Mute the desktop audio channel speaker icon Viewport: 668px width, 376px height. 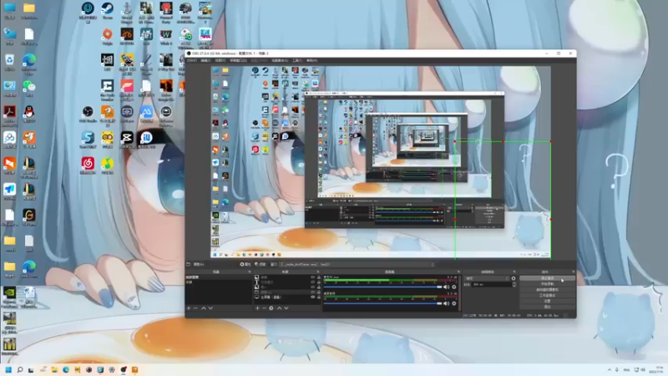coord(446,303)
